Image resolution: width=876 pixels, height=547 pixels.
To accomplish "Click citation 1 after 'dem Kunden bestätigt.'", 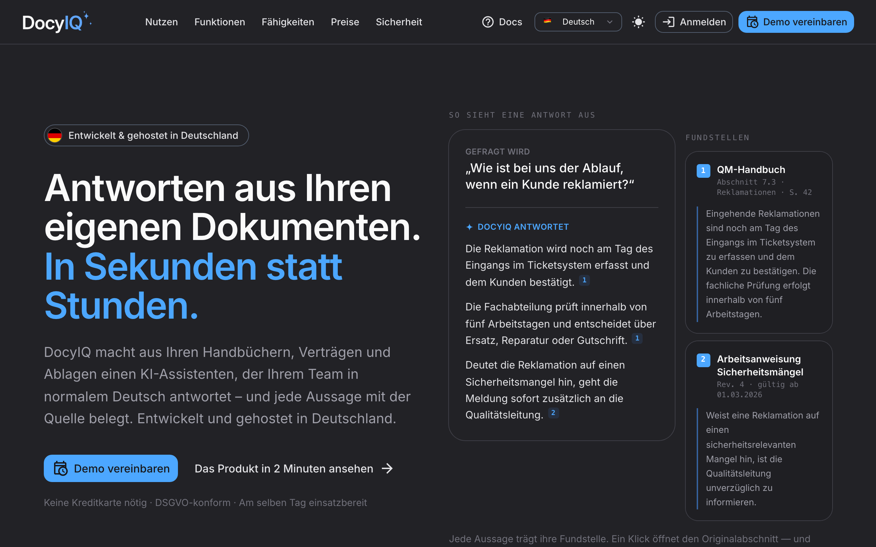I will click(x=584, y=280).
